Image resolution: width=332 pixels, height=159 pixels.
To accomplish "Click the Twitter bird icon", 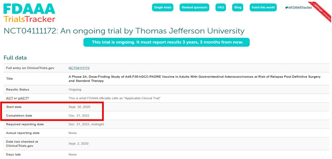I will pyautogui.click(x=286, y=8).
